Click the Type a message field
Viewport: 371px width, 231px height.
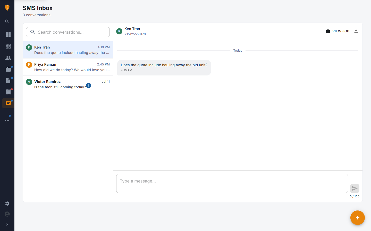coord(232,183)
